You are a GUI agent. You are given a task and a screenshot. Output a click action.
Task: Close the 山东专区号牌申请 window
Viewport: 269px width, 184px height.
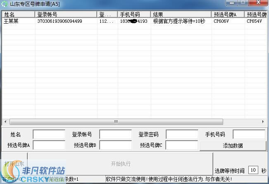pyautogui.click(x=258, y=3)
